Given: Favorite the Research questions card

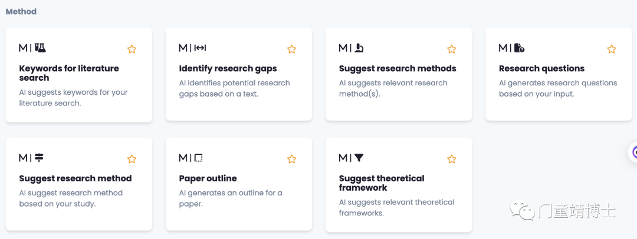Looking at the screenshot, I should tap(612, 49).
